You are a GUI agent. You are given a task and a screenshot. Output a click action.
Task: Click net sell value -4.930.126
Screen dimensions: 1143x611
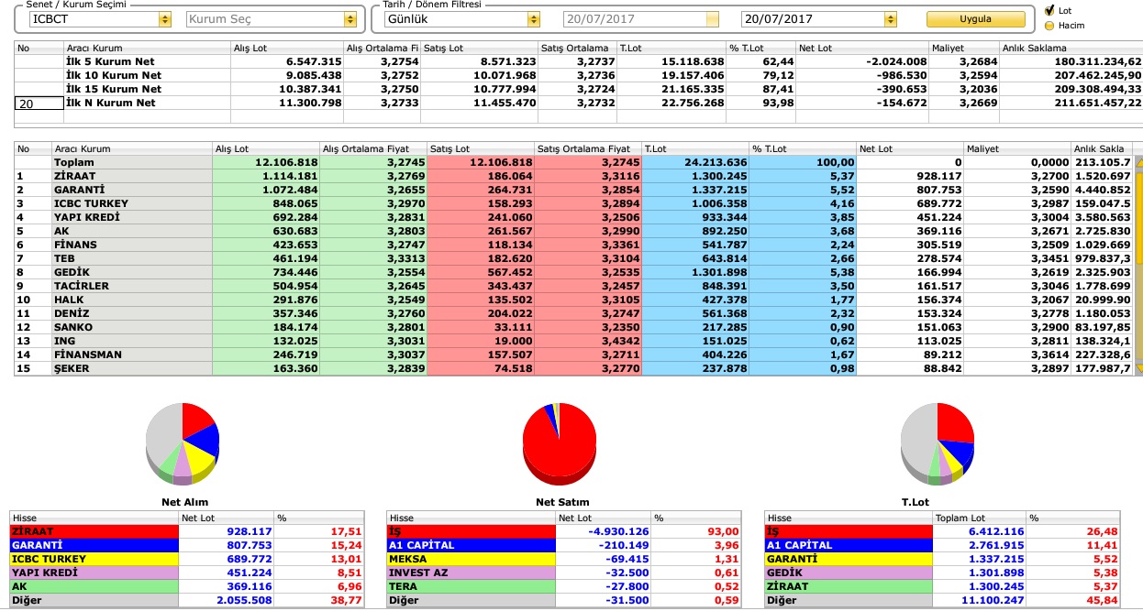[x=619, y=531]
